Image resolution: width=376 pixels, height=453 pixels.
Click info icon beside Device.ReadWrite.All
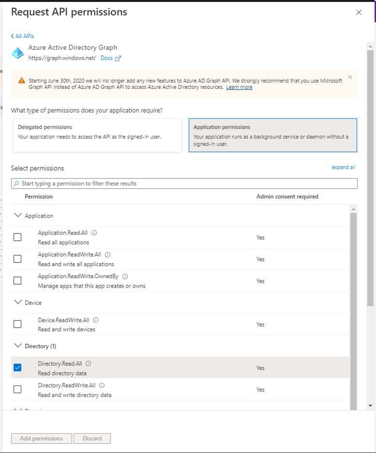click(95, 320)
